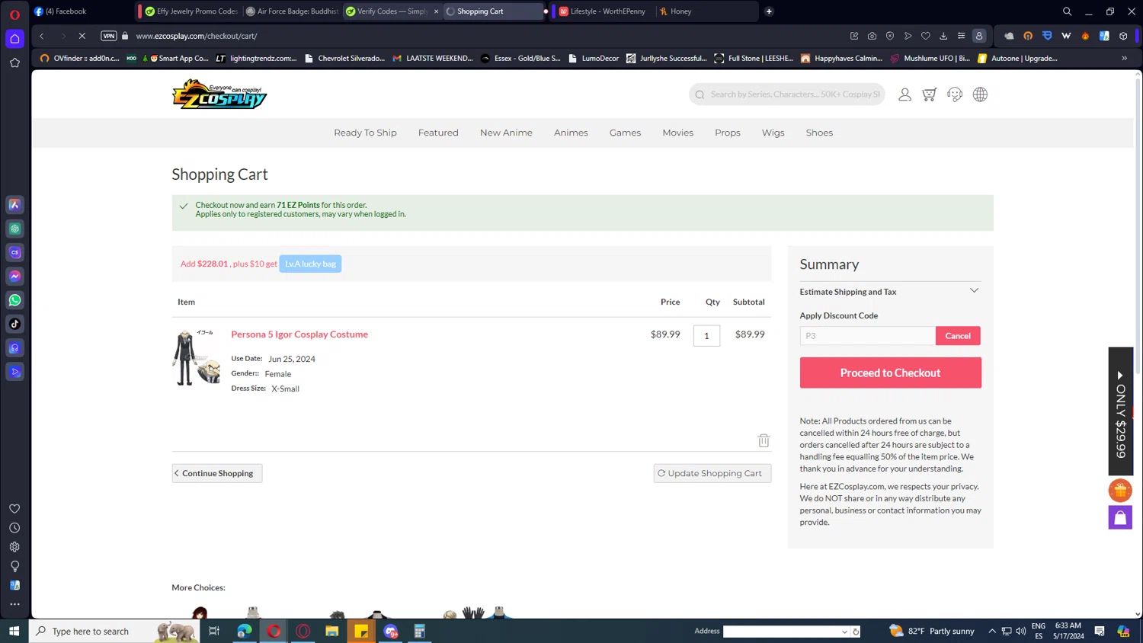1143x643 pixels.
Task: Click Proceed to Checkout button
Action: (x=890, y=373)
